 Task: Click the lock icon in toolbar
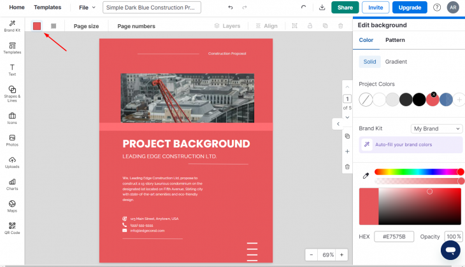coord(310,26)
